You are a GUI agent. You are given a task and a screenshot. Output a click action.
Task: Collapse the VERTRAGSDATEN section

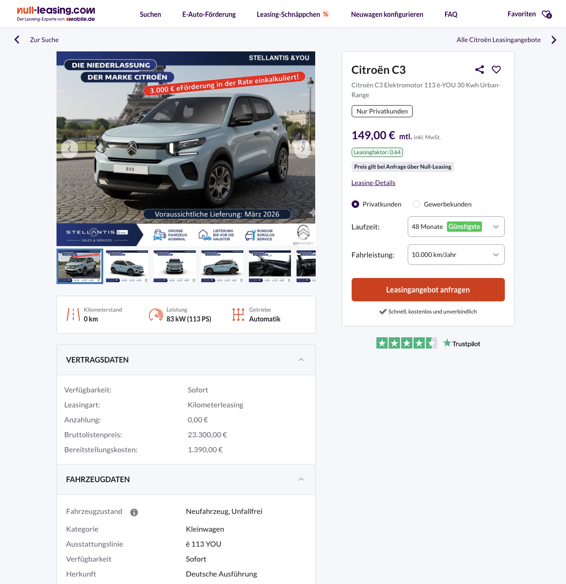point(301,360)
